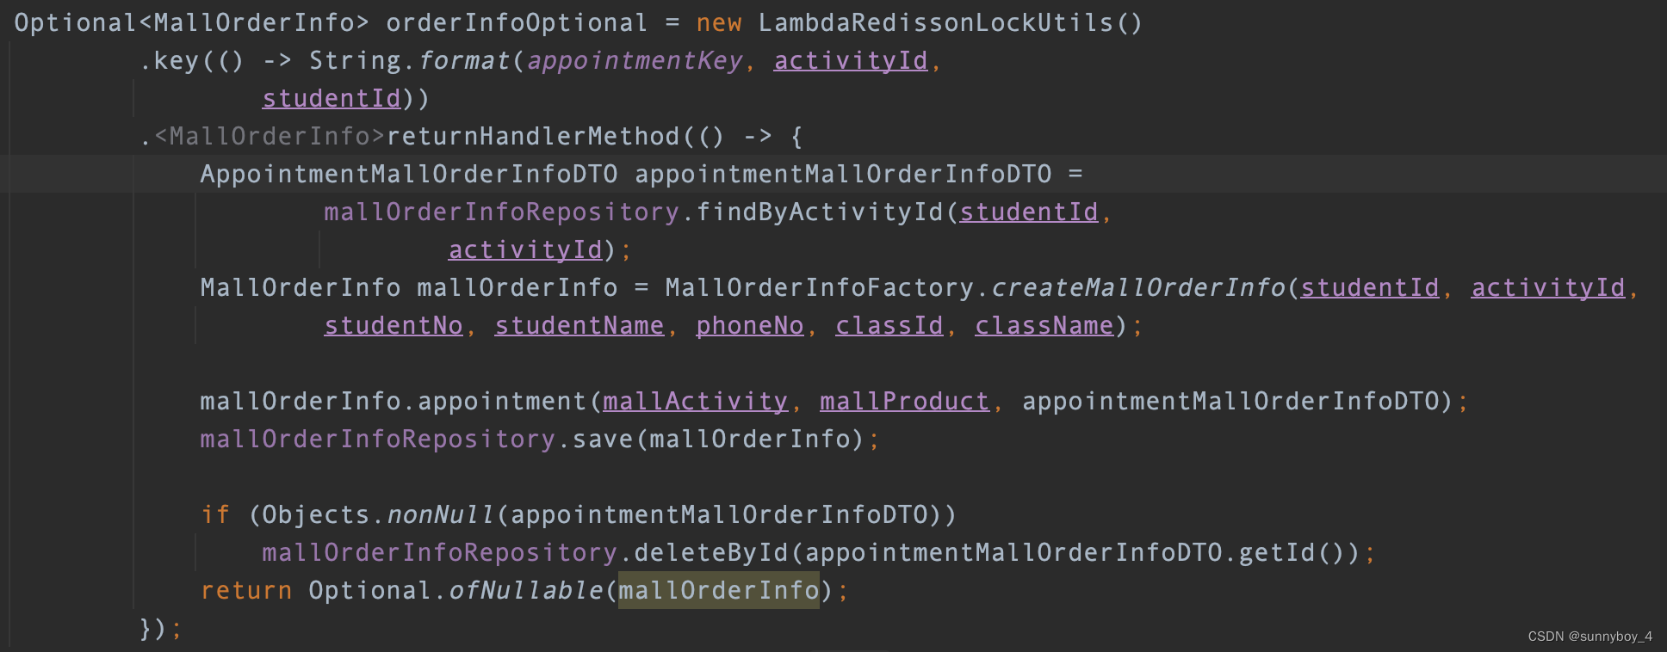This screenshot has width=1667, height=652.
Task: Click the createMallOrderInfo factory method
Action: pyautogui.click(x=1138, y=287)
